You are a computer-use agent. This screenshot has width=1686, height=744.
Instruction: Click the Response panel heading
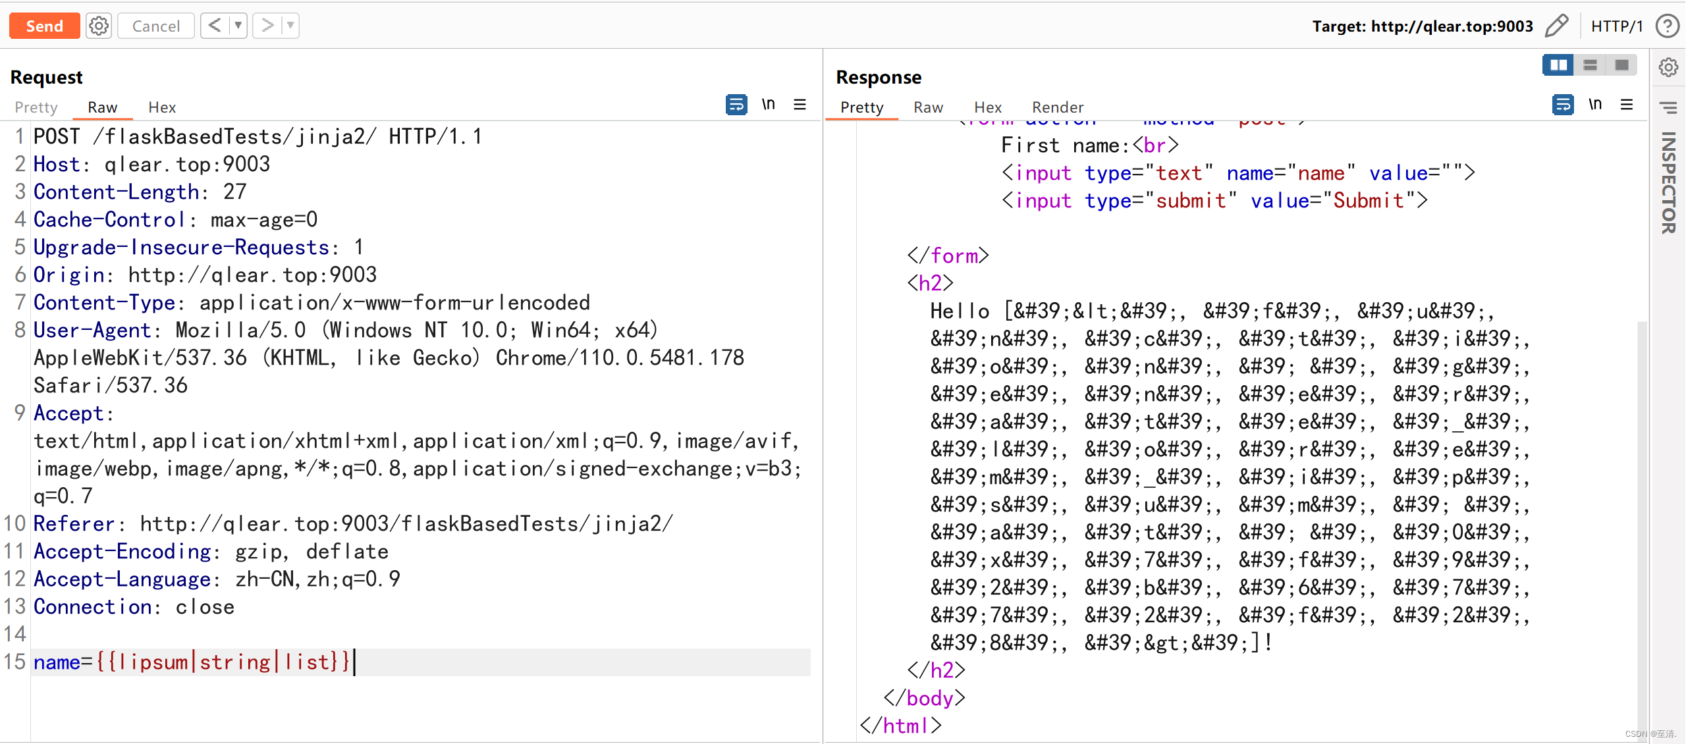[879, 77]
